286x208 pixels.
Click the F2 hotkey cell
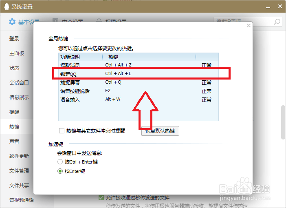click(108, 91)
